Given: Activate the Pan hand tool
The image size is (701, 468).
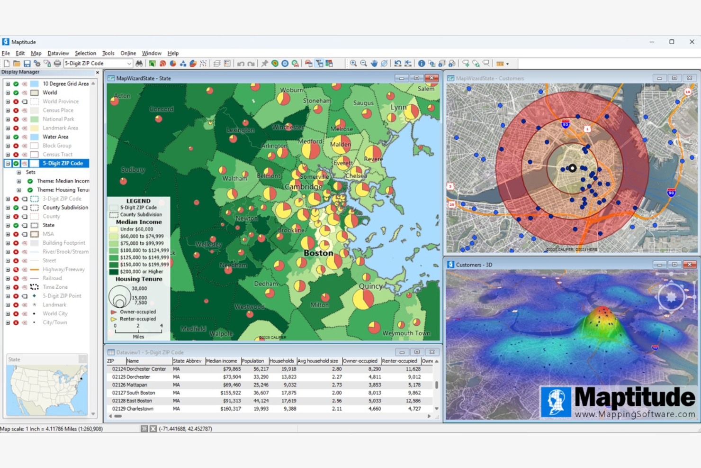Looking at the screenshot, I should 374,63.
